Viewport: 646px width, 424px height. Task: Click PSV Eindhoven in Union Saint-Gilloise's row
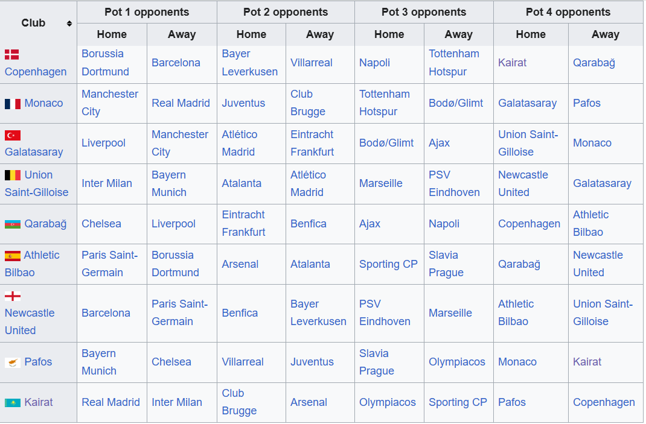[454, 183]
